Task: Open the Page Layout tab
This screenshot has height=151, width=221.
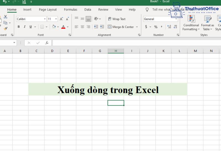Action: click(48, 10)
